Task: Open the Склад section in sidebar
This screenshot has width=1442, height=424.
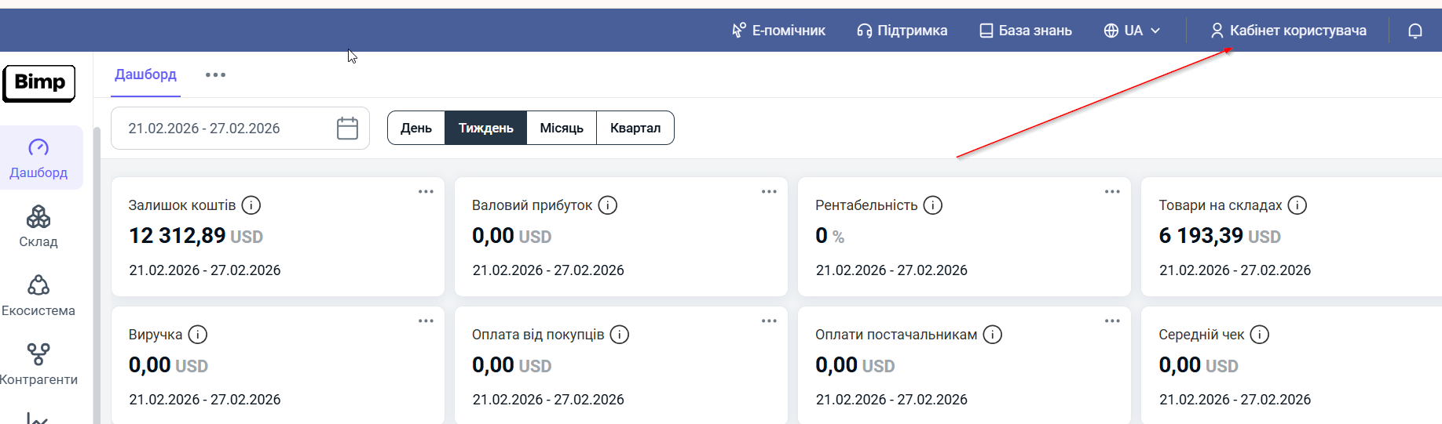Action: [38, 226]
